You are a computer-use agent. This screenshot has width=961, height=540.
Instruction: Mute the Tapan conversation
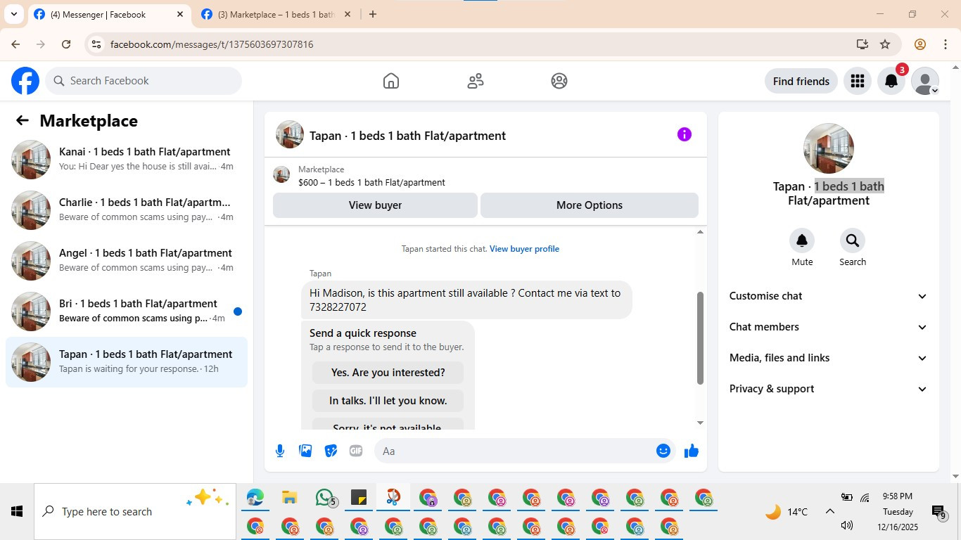(x=802, y=241)
